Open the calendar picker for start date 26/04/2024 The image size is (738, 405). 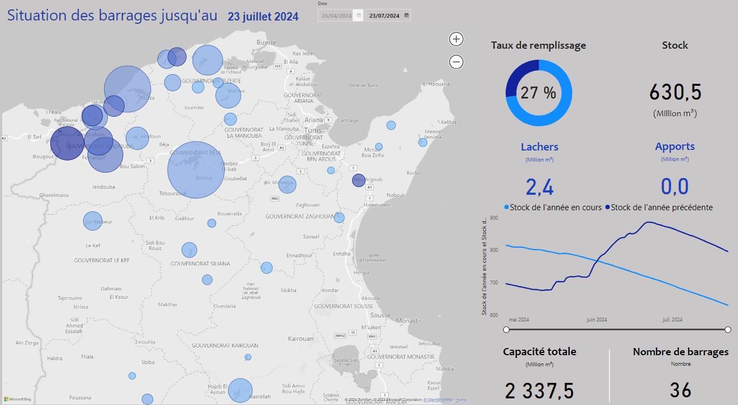(x=359, y=15)
